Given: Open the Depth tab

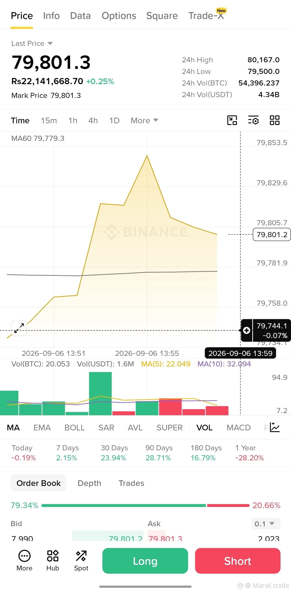Looking at the screenshot, I should [89, 483].
